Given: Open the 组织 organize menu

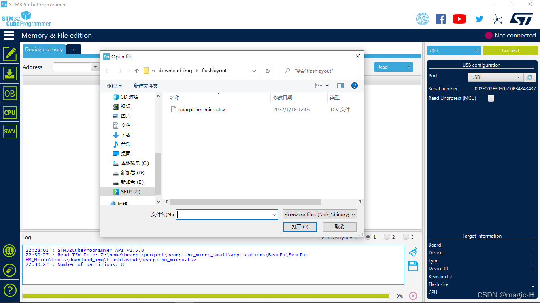Looking at the screenshot, I should pyautogui.click(x=115, y=86).
